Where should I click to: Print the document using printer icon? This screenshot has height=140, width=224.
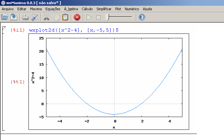(26, 17)
